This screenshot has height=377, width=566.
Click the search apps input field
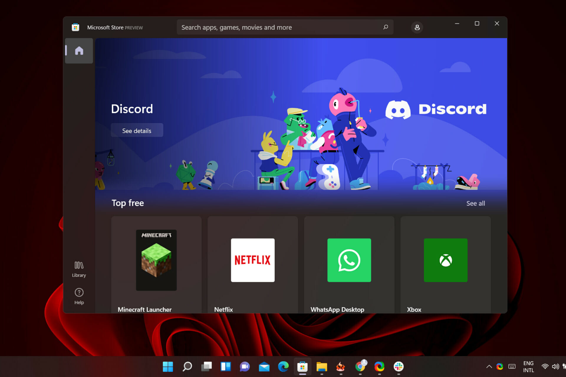coord(285,27)
